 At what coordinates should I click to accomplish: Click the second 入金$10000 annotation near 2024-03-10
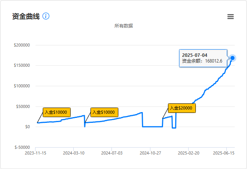104,112
